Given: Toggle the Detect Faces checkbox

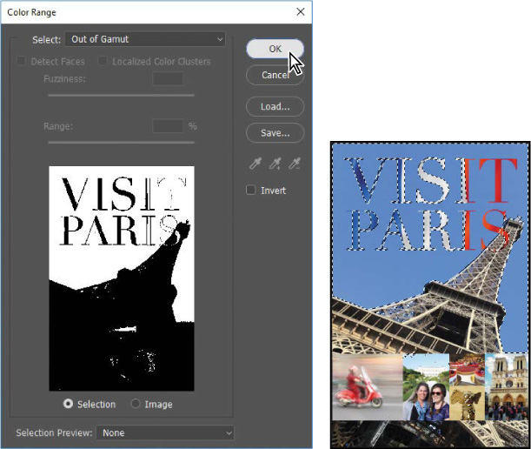Looking at the screenshot, I should 21,62.
